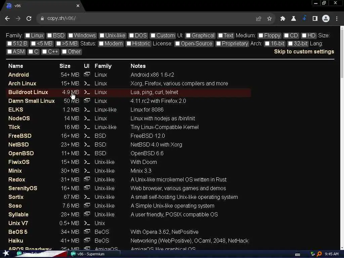Enable the Open-Source license filter

coord(177,44)
